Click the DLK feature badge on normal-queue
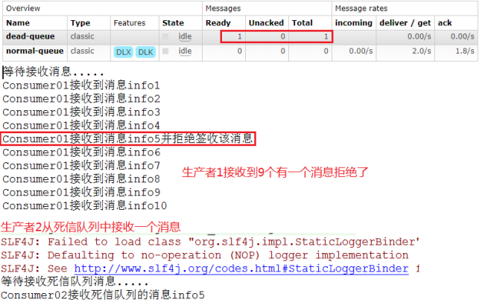Viewport: 488px width, 305px height. pos(145,52)
